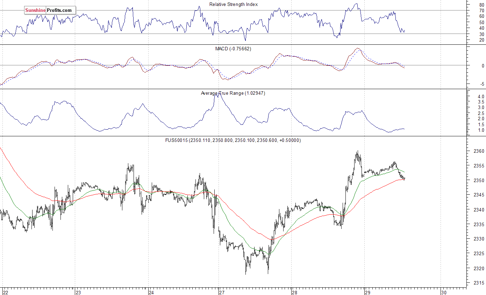Select the ATR axis value 4.0
The width and height of the screenshot is (486, 295).
click(x=481, y=96)
